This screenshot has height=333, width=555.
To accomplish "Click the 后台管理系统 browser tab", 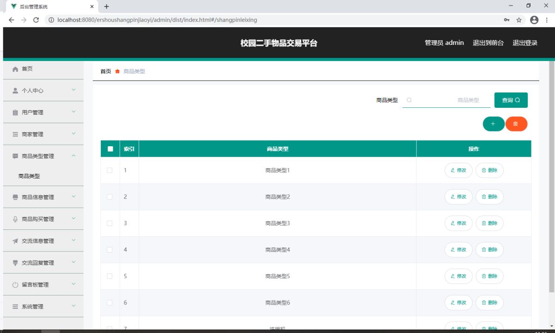I will tap(51, 6).
